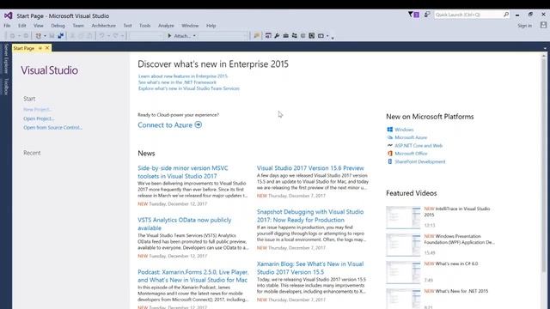Open Snapshot Debugging with Visual Studio 2017 article
Viewport: 550px width, 309px height.
click(310, 215)
